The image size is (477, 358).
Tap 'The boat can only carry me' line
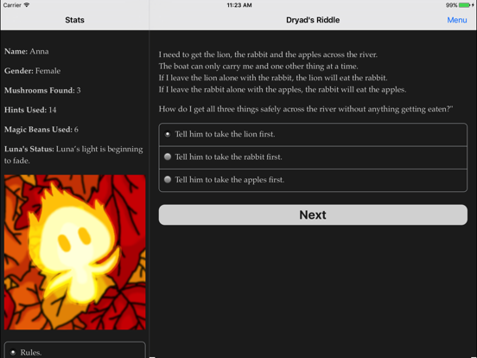258,67
